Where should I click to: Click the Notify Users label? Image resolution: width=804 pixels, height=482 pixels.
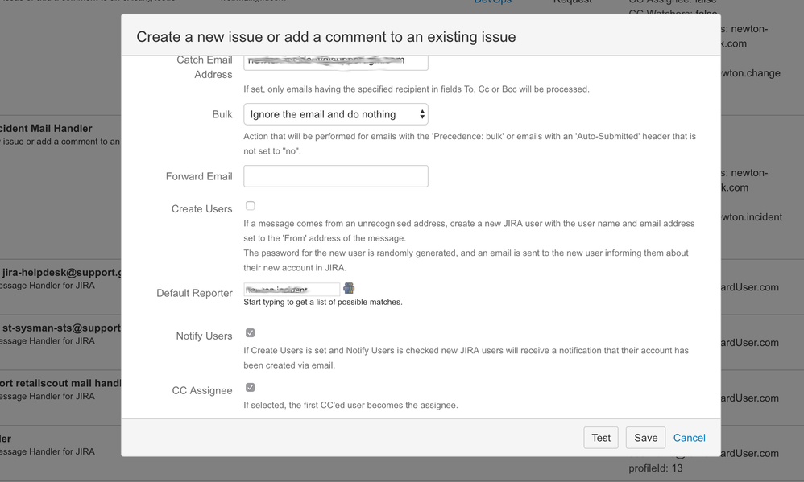[204, 336]
